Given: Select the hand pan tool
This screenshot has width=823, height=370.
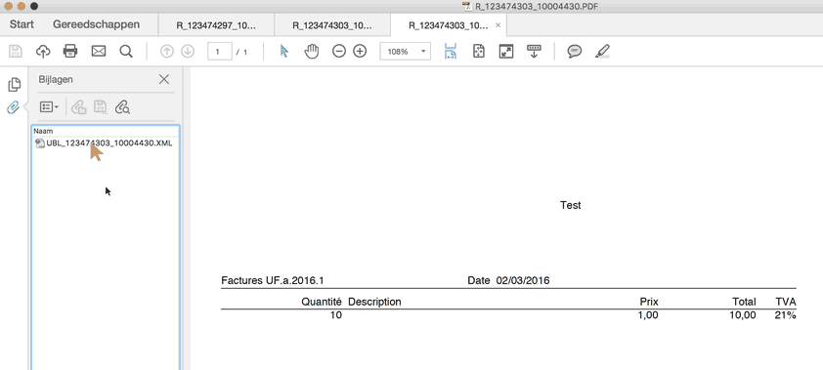Looking at the screenshot, I should pos(312,51).
